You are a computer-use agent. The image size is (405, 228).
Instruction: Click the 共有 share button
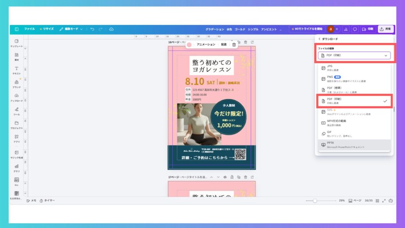coord(385,29)
